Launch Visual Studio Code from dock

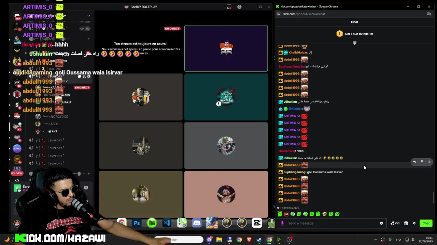pos(167,223)
